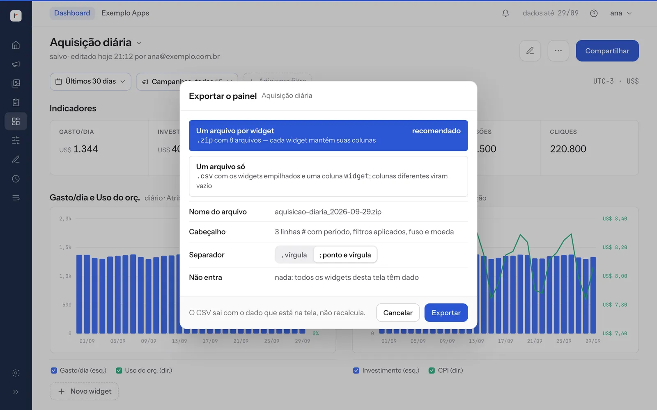Click the Exportar button
Screen dimensions: 657x410
pyautogui.click(x=446, y=312)
